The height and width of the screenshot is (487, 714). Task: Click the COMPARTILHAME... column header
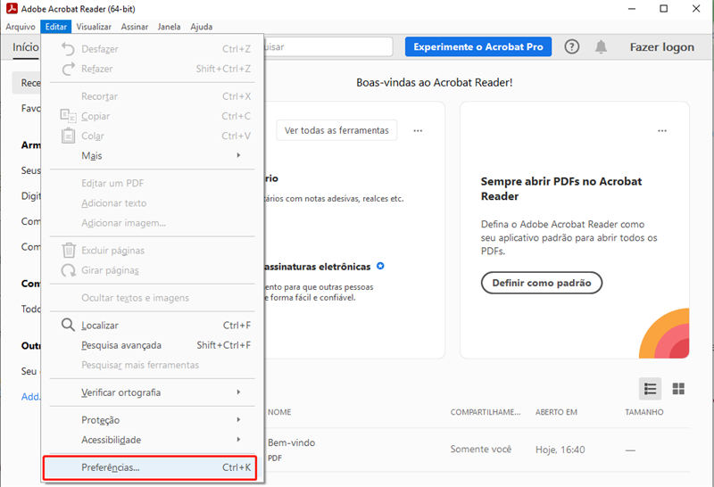tap(486, 412)
